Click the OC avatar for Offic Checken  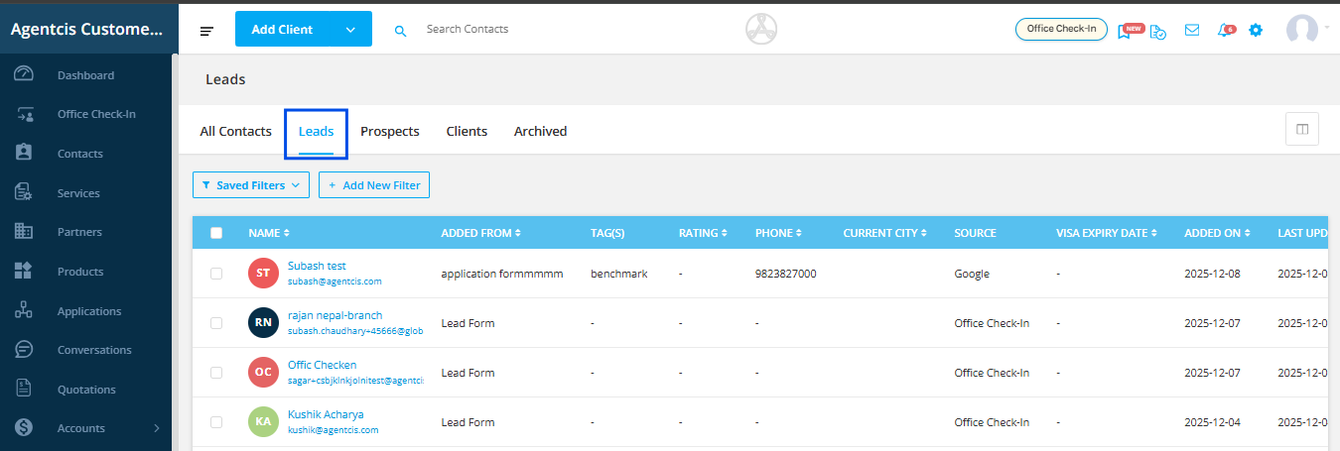click(x=263, y=372)
